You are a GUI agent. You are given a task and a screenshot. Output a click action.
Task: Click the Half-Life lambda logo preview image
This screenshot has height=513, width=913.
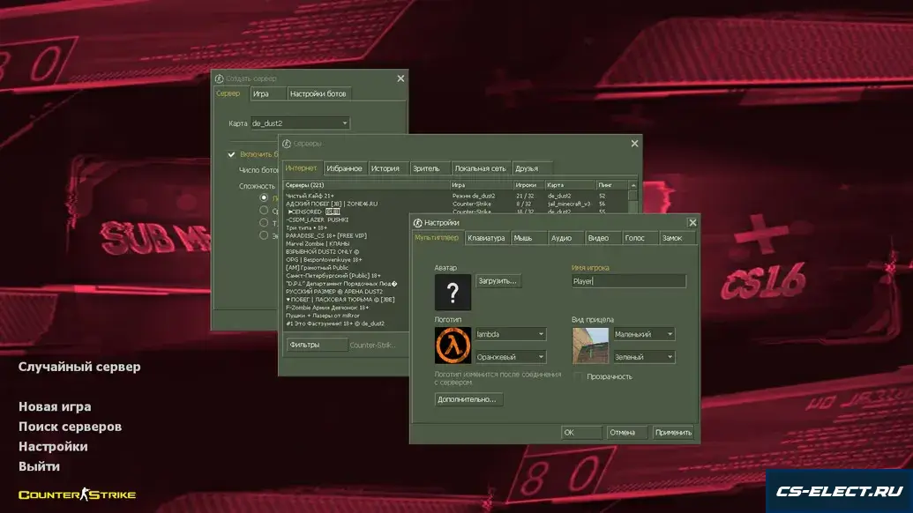pos(453,345)
